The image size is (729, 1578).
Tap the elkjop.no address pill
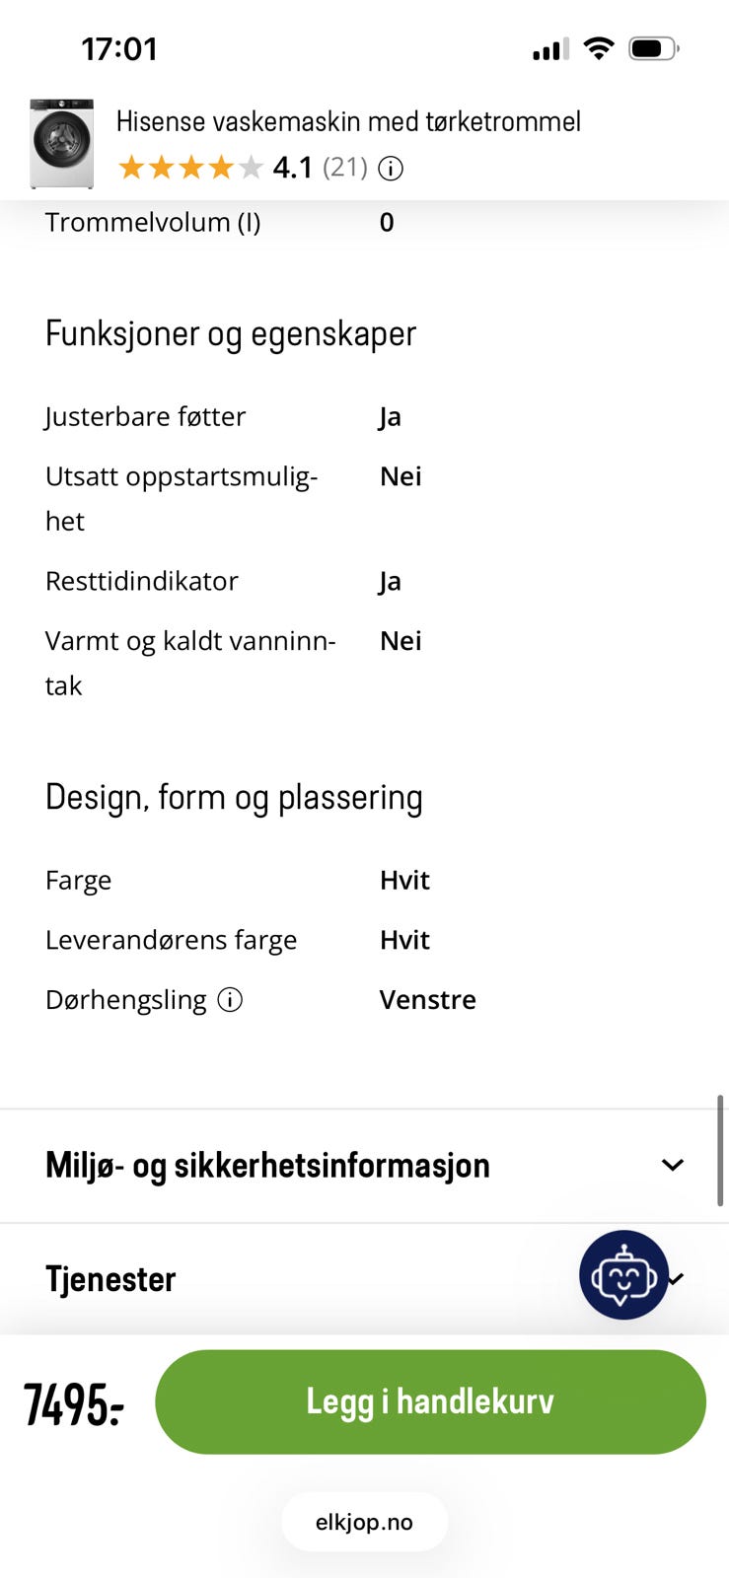364,1522
